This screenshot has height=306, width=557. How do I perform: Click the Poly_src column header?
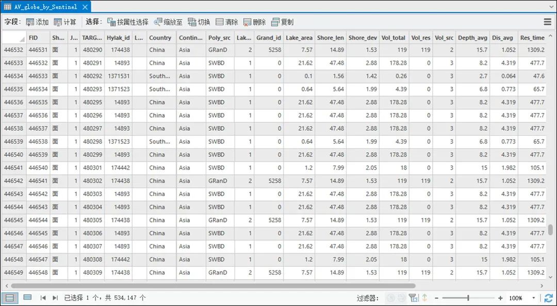[220, 38]
